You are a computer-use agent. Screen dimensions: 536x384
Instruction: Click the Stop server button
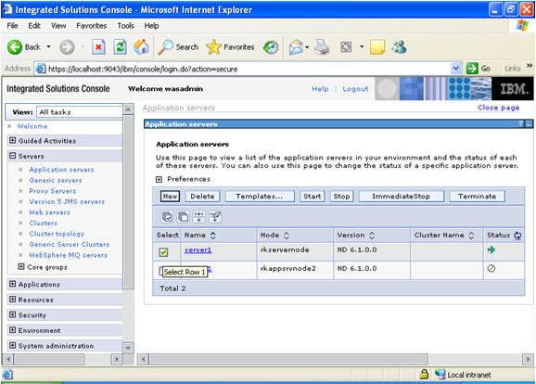coord(341,197)
